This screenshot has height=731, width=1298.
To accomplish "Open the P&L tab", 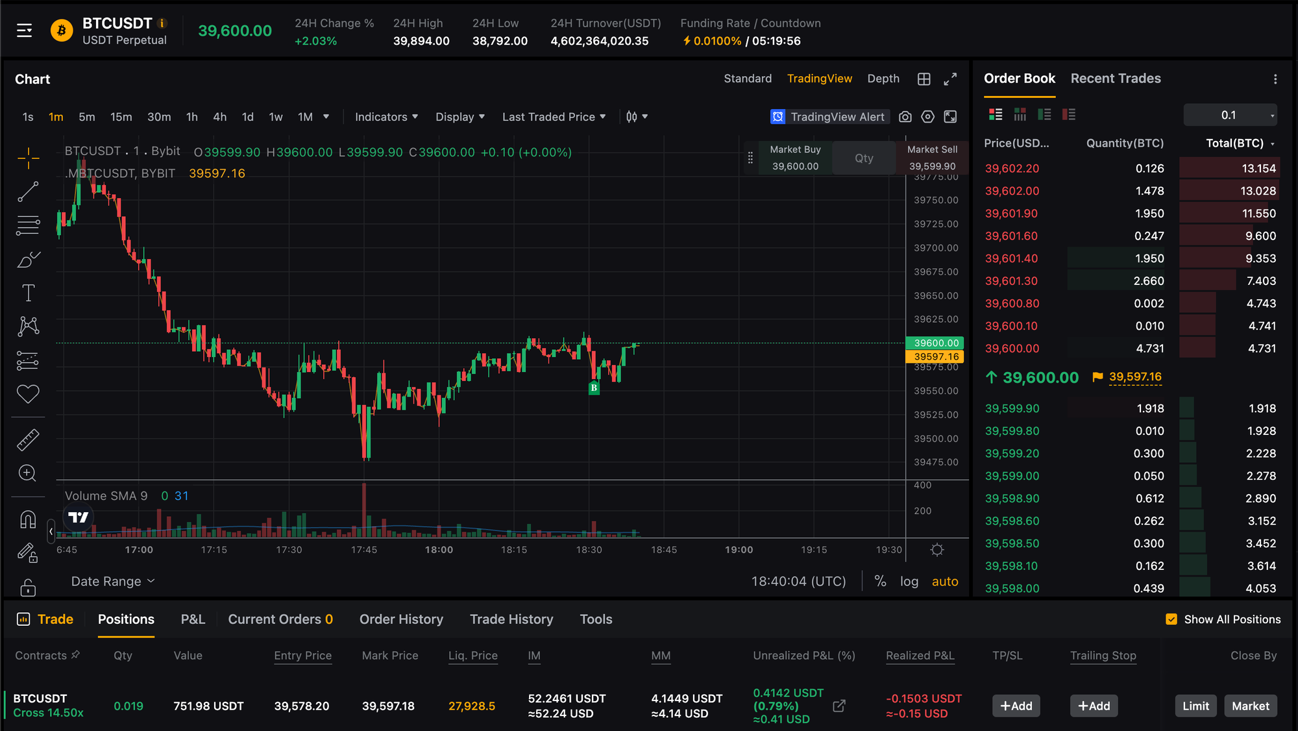I will pyautogui.click(x=193, y=619).
